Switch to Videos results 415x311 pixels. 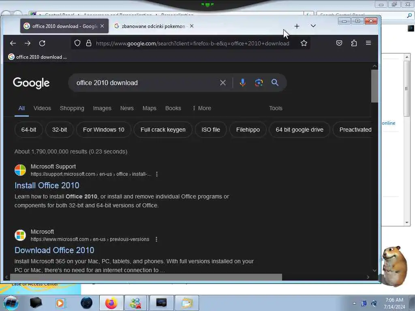pyautogui.click(x=42, y=108)
